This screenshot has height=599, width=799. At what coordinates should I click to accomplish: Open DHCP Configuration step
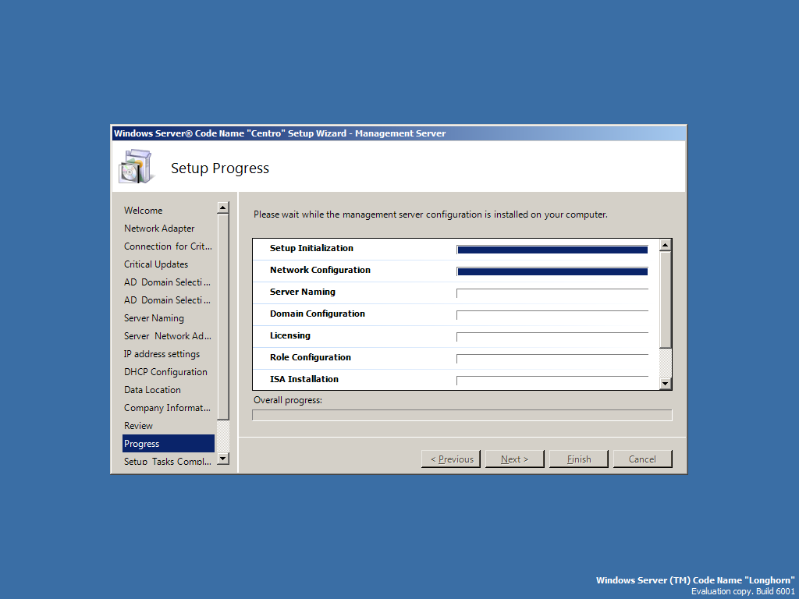coord(165,372)
